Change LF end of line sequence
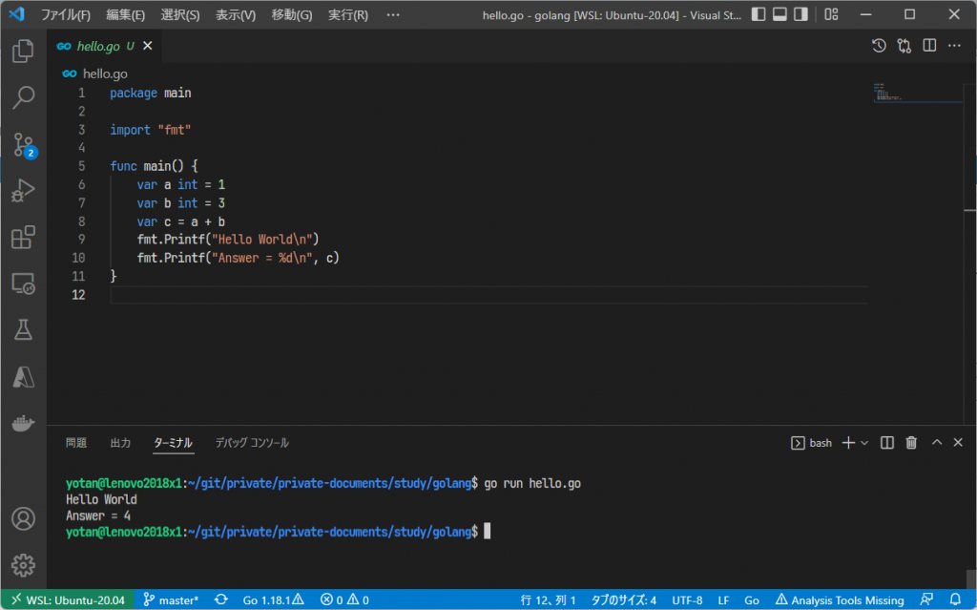 click(723, 600)
